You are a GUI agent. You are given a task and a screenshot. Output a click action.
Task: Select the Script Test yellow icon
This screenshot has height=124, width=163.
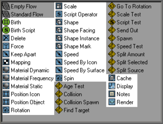tap(112, 22)
